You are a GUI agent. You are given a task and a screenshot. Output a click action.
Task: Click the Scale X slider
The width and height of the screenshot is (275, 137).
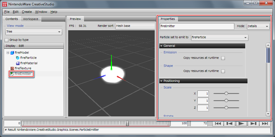point(226,93)
